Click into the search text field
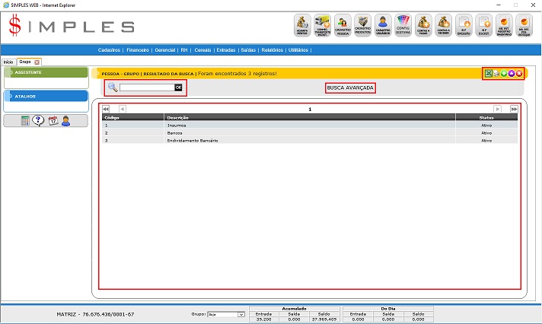Viewport: 542px width, 324px height. (146, 88)
